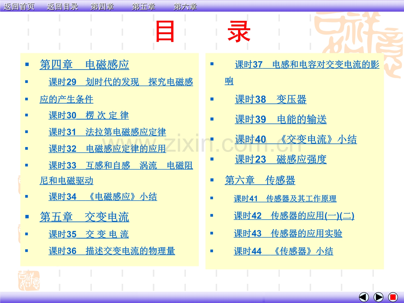This screenshot has width=404, height=303.
Task: Open 课时32 电磁感应定律的应用 link
Action: tap(107, 149)
